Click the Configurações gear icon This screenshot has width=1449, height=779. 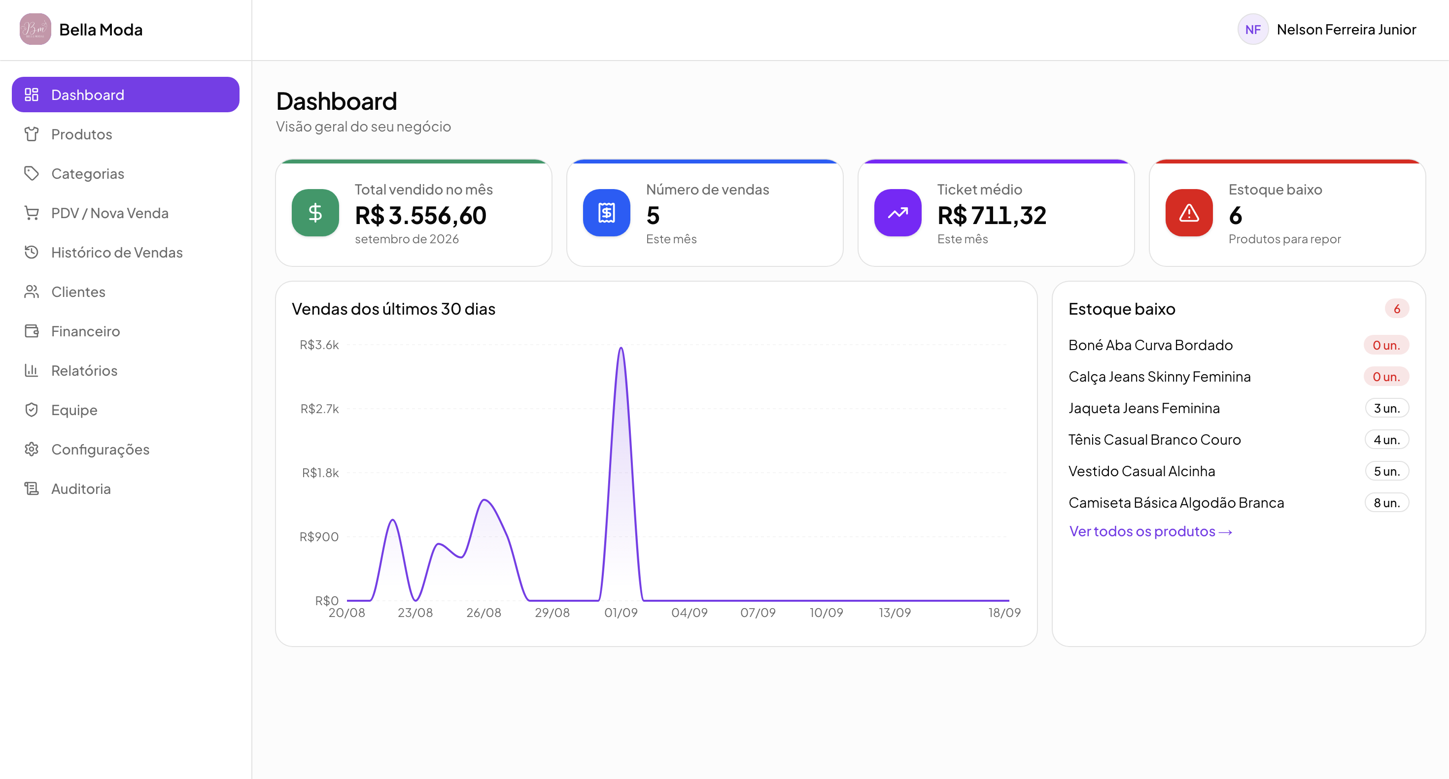pos(32,449)
